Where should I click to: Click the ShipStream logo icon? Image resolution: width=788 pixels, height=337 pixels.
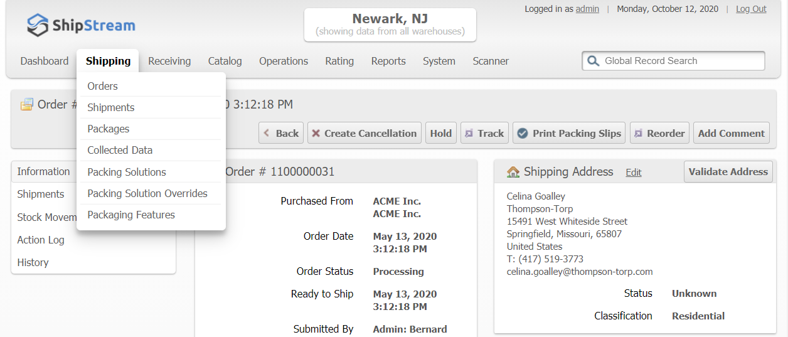point(38,25)
